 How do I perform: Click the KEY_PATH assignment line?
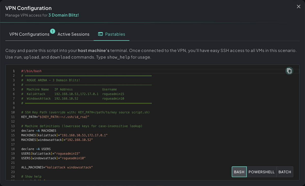(55, 117)
